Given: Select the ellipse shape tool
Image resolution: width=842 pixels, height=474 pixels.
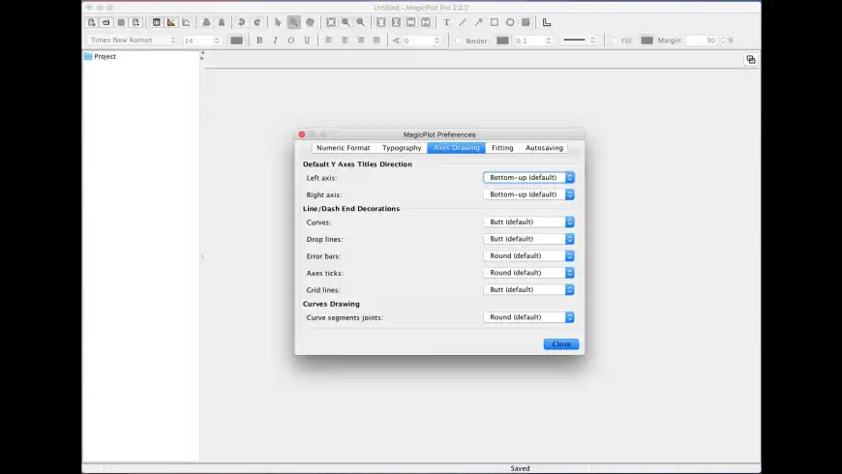Looking at the screenshot, I should point(510,22).
